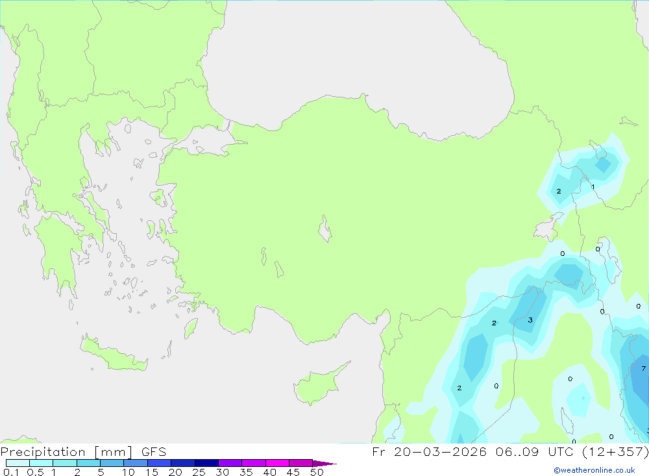649x476 pixels.
Task: Click the 40–45 mm magenta legend segment
Action: pyautogui.click(x=277, y=463)
